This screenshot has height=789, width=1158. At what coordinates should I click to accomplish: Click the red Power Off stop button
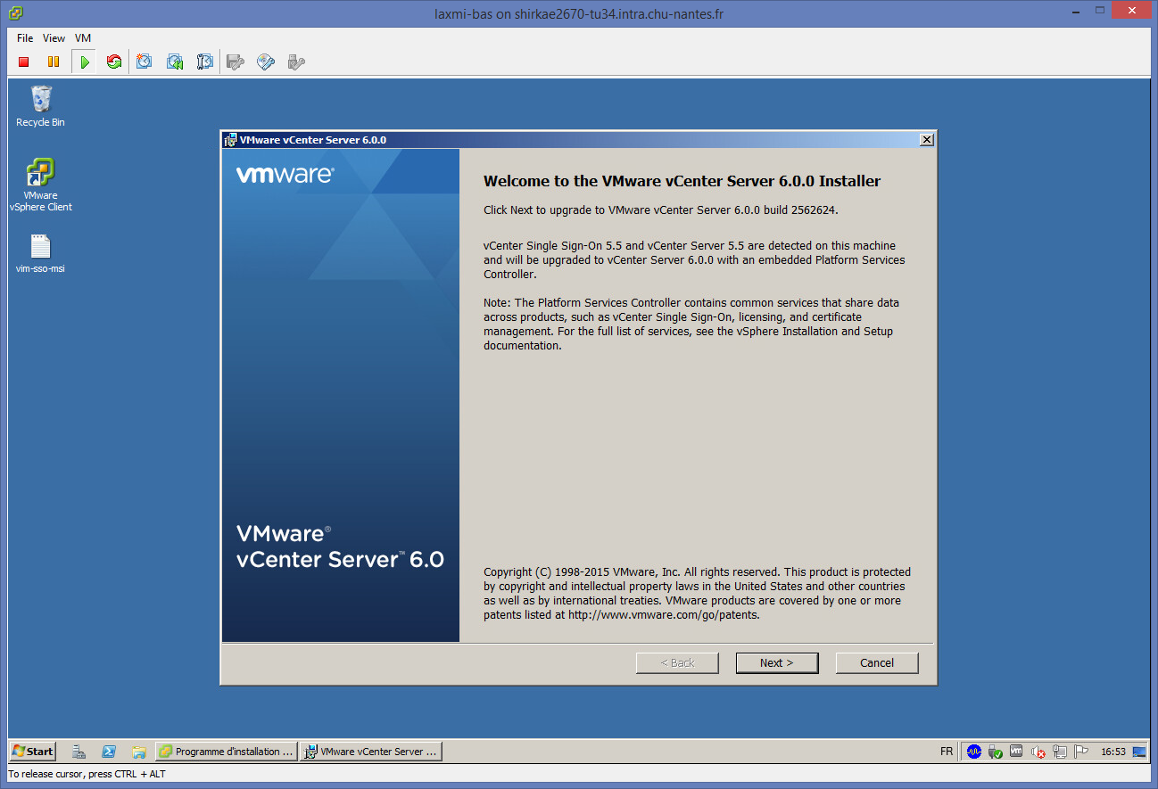24,62
